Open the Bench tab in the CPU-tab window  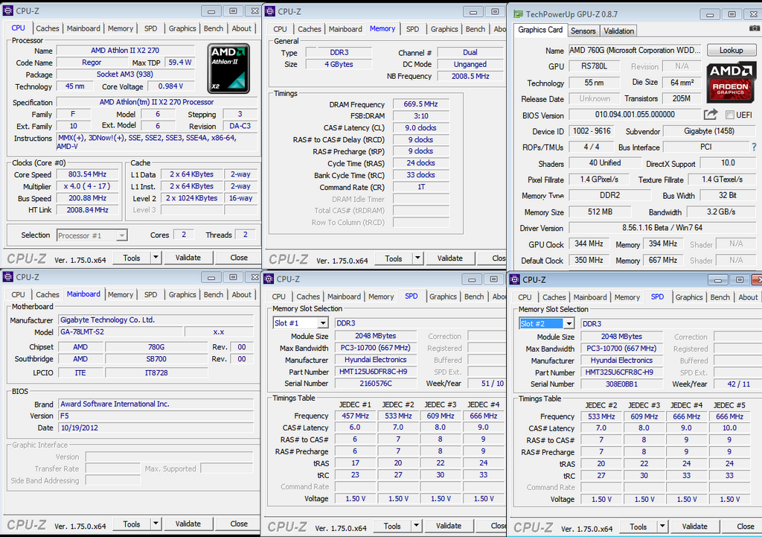[214, 28]
